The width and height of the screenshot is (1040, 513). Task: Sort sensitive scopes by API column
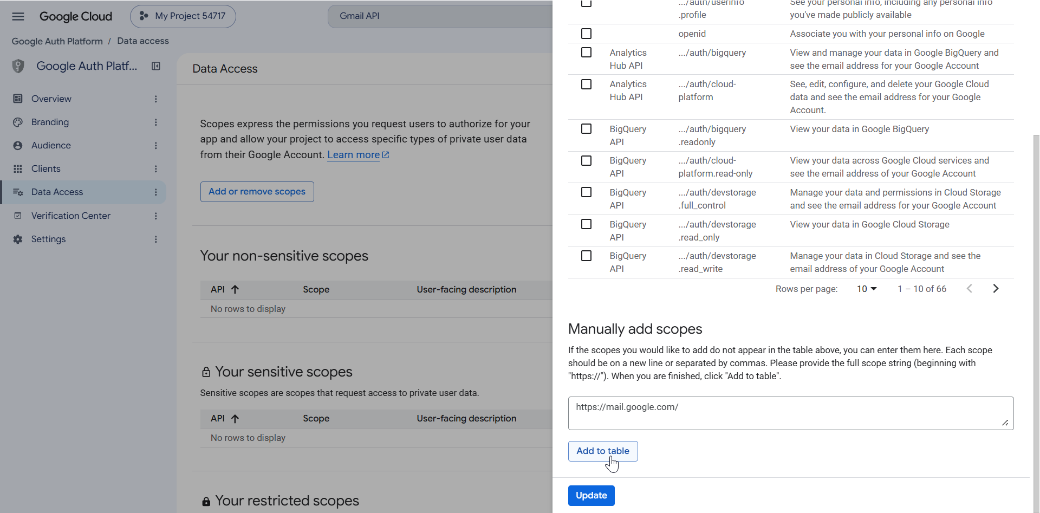225,418
